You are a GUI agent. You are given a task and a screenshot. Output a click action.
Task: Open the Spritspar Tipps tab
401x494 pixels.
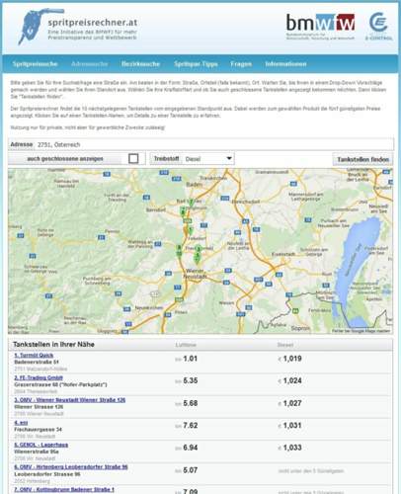coord(196,64)
